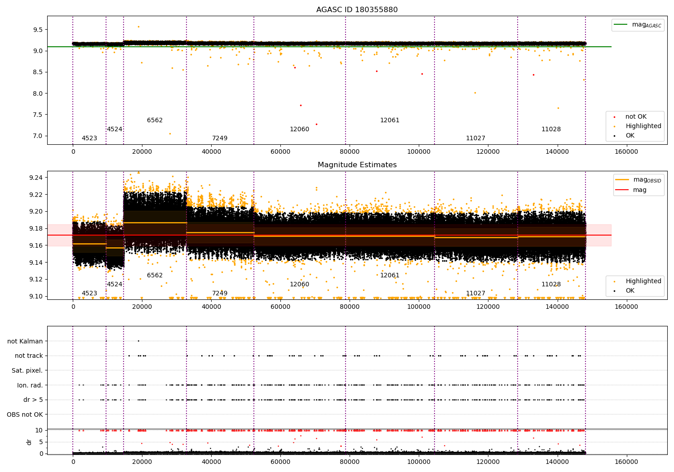Click obsid label 7249 in Magnitude Estimates plot

click(220, 294)
